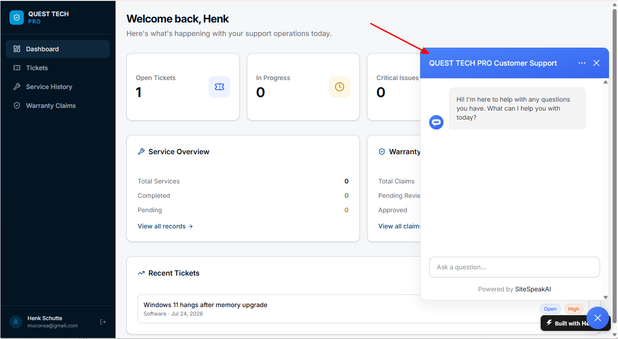Click the Pending row in Service Overview

(243, 210)
